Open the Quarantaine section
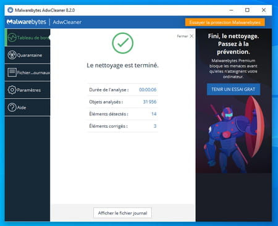The width and height of the screenshot is (278, 226). click(x=28, y=55)
